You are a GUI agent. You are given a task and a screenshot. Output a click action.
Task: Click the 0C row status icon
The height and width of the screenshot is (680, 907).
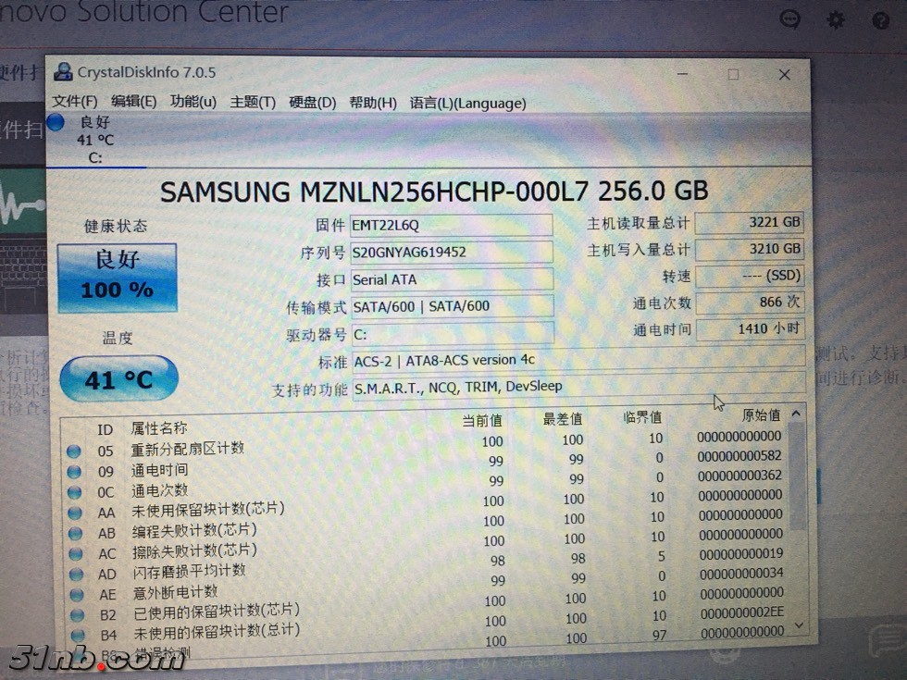74,492
